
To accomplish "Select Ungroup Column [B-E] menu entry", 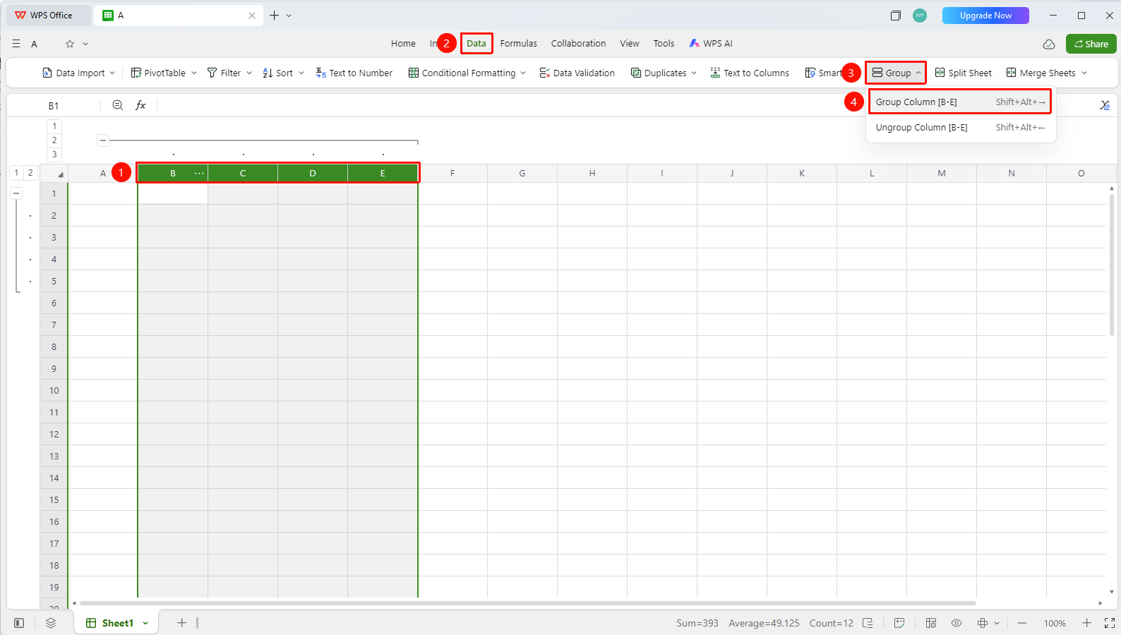I will coord(960,128).
